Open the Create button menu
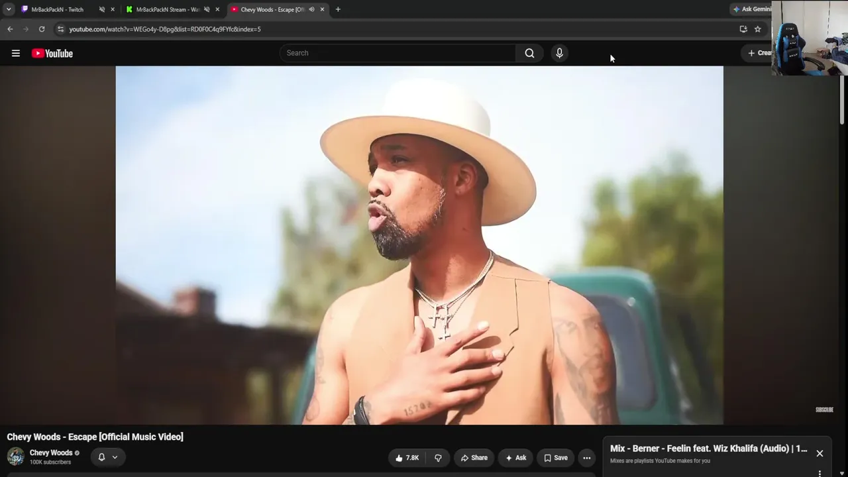 tap(759, 53)
